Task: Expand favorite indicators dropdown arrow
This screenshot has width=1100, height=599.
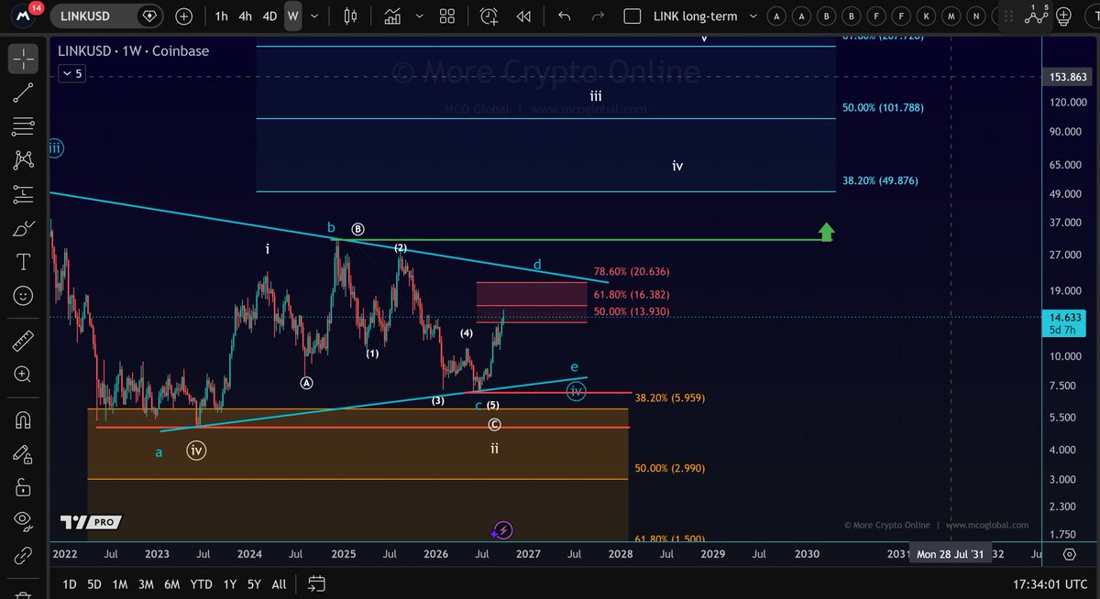Action: pos(418,16)
